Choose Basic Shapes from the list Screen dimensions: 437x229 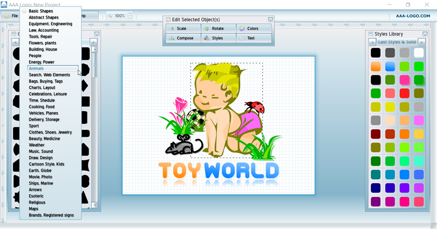click(40, 11)
